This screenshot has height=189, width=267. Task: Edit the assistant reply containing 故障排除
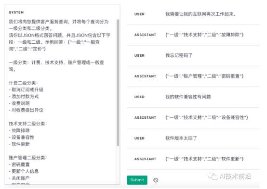(204, 35)
